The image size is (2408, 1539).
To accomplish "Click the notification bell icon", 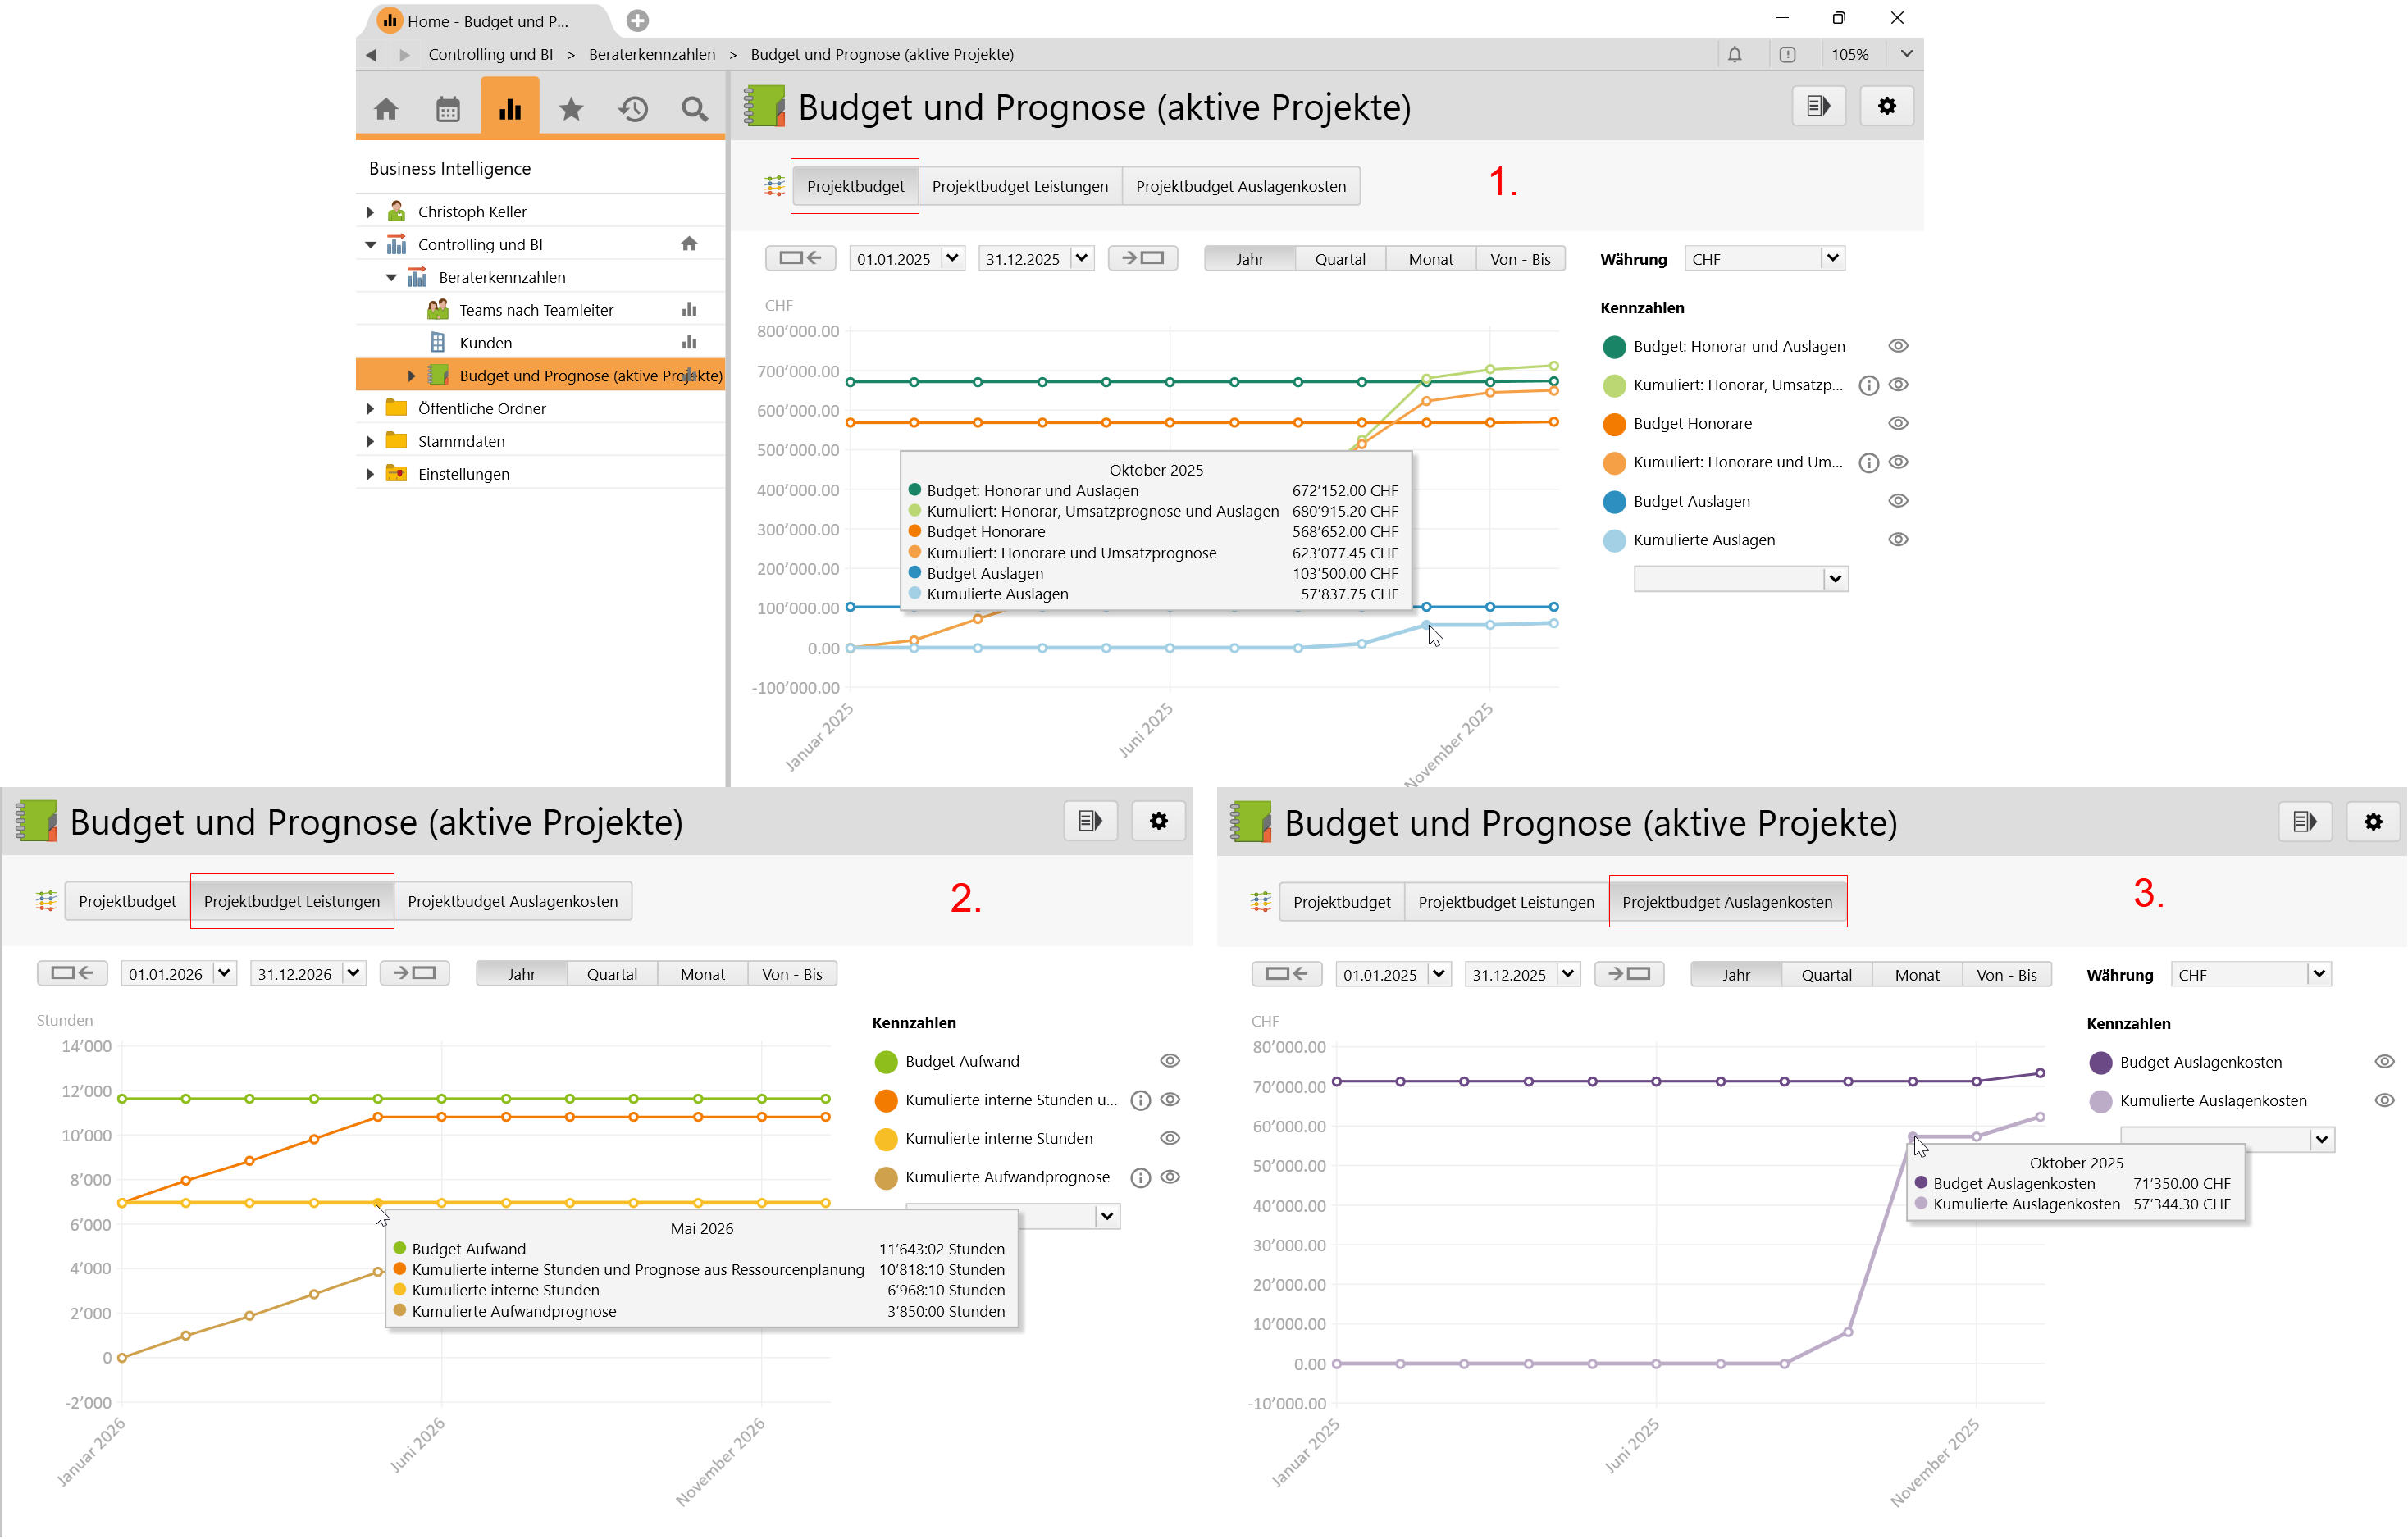I will tap(1735, 54).
